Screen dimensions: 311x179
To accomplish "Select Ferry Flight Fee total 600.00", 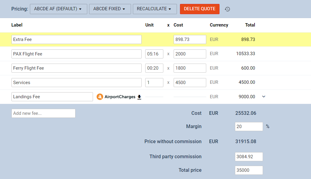I will (248, 68).
